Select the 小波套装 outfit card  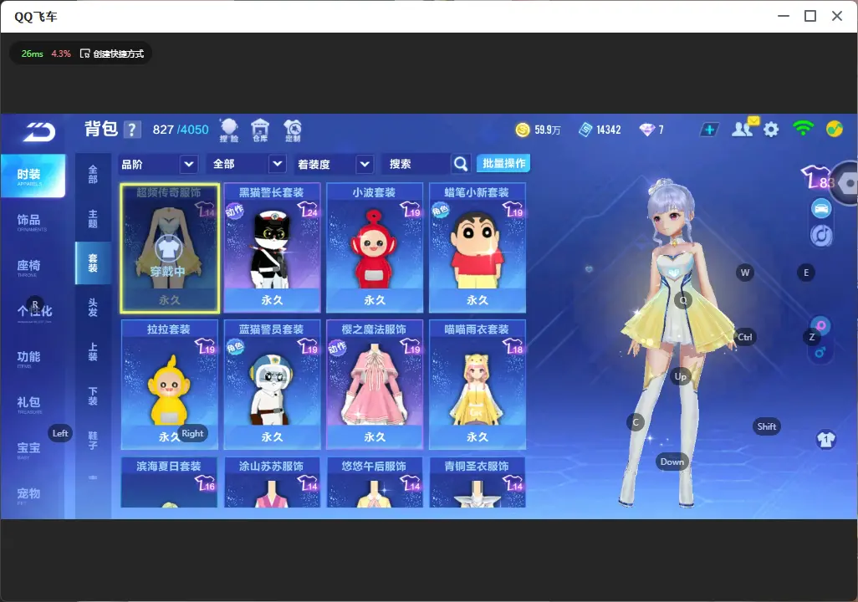(x=375, y=248)
